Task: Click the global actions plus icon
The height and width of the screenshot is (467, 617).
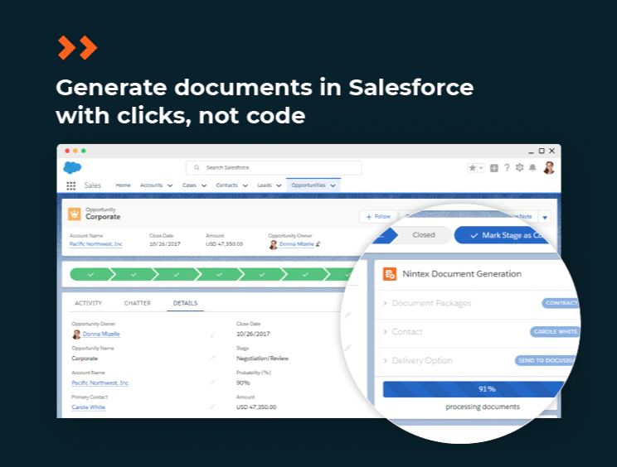Action: (x=493, y=168)
